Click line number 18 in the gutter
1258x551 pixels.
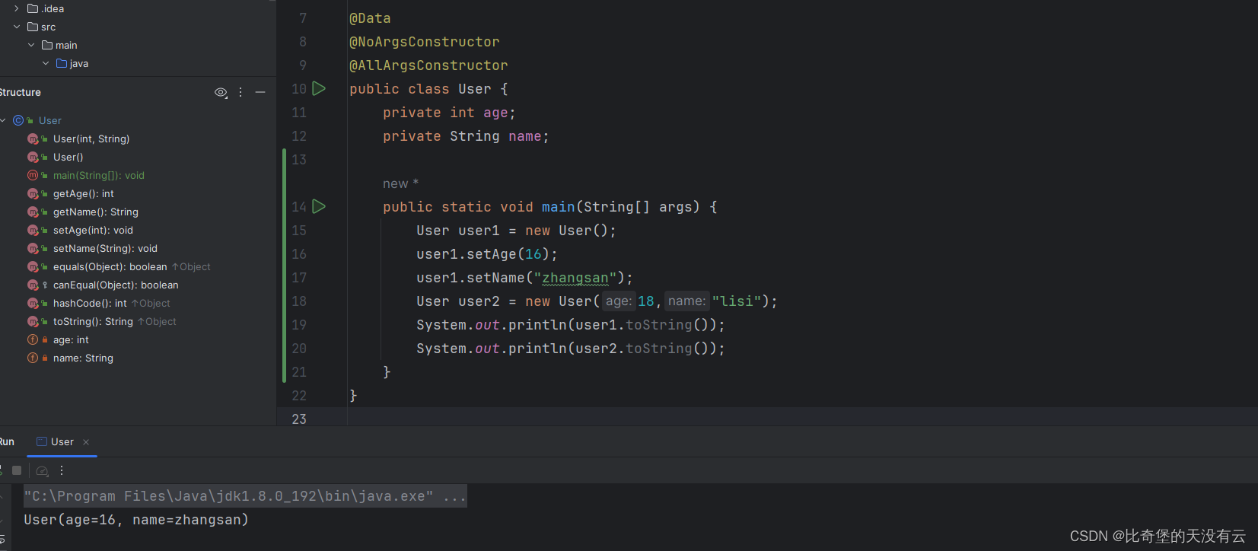pyautogui.click(x=299, y=301)
